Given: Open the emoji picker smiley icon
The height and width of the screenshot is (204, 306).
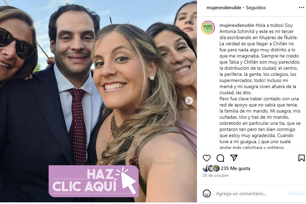Looking at the screenshot, I should point(207,193).
